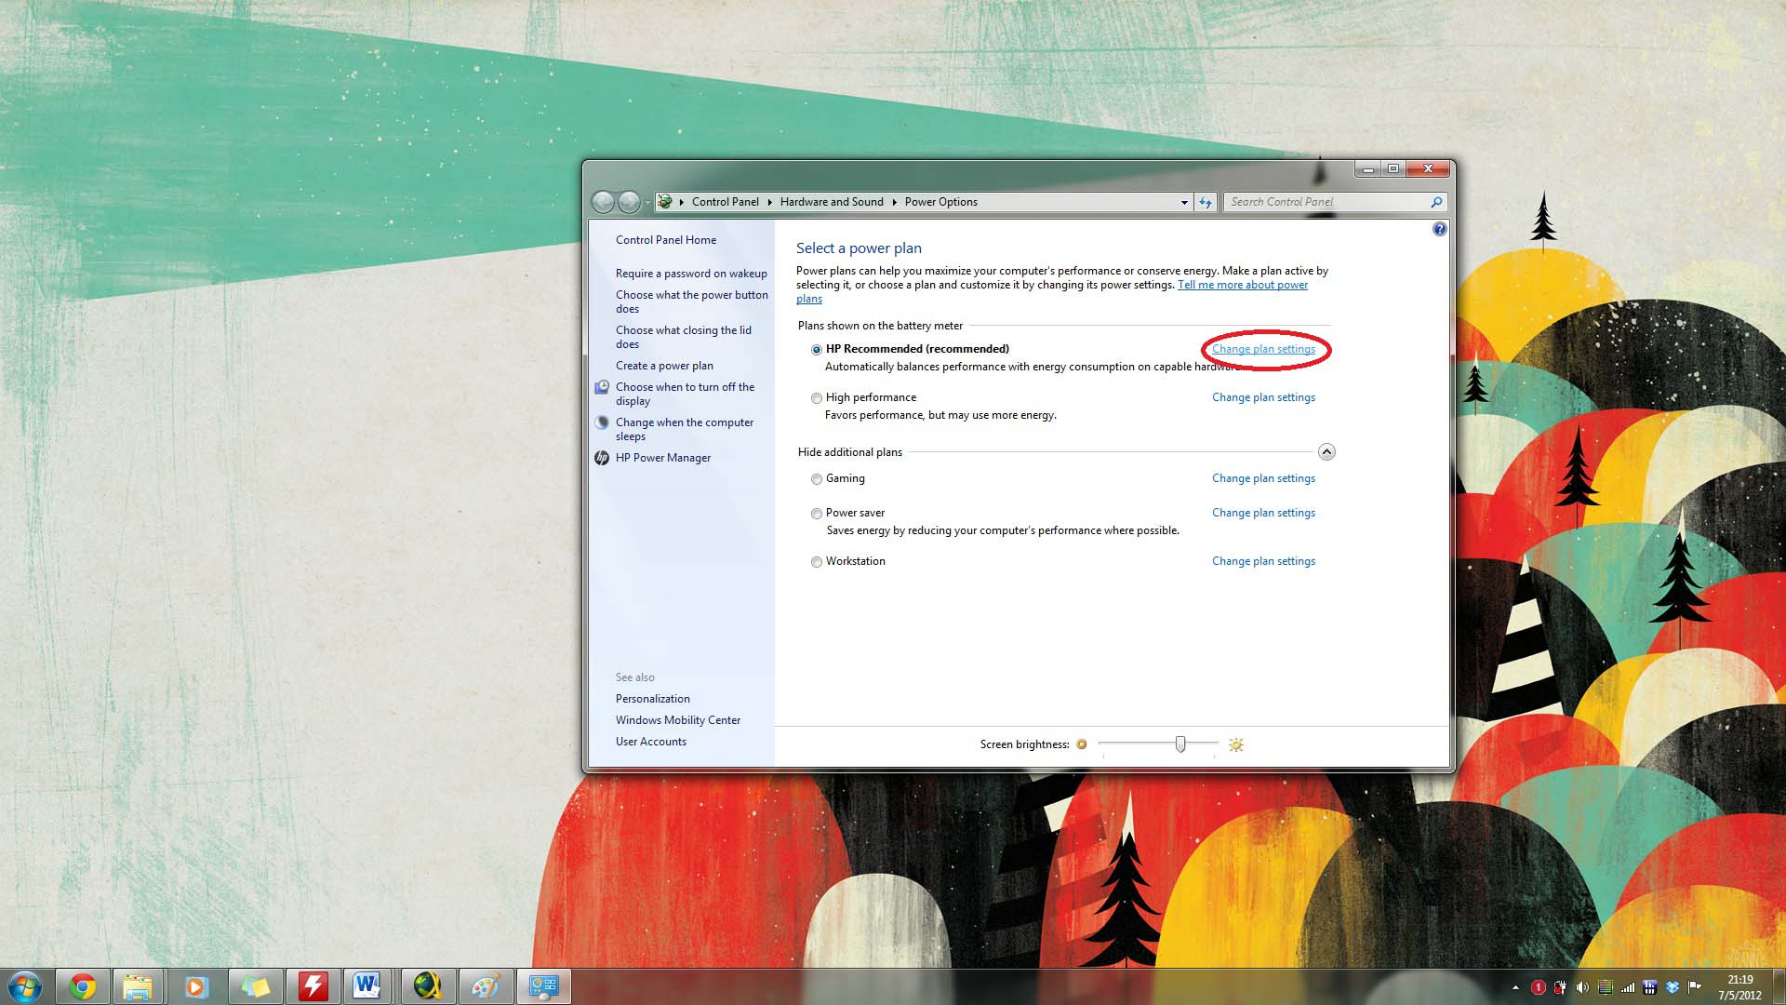Open Windows Media Player from taskbar
This screenshot has width=1786, height=1005.
tap(195, 986)
